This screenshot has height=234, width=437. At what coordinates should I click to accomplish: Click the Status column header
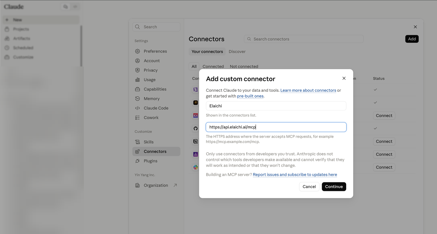379,79
